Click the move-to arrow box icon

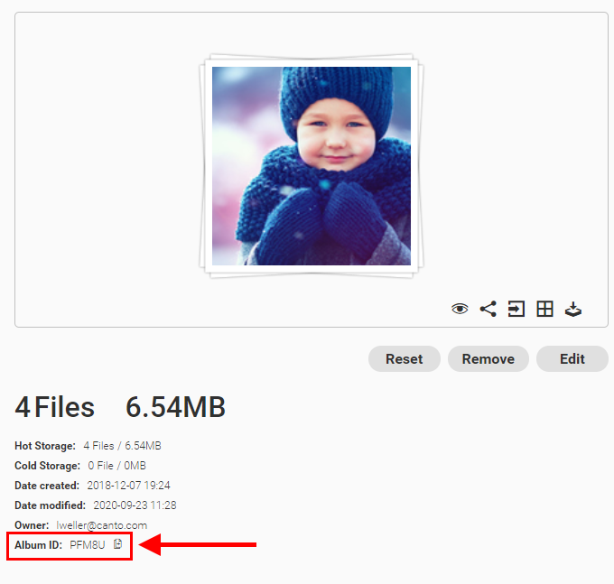(x=516, y=309)
